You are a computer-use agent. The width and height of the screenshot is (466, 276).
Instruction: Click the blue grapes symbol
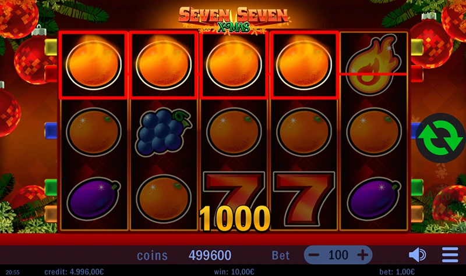[164, 131]
